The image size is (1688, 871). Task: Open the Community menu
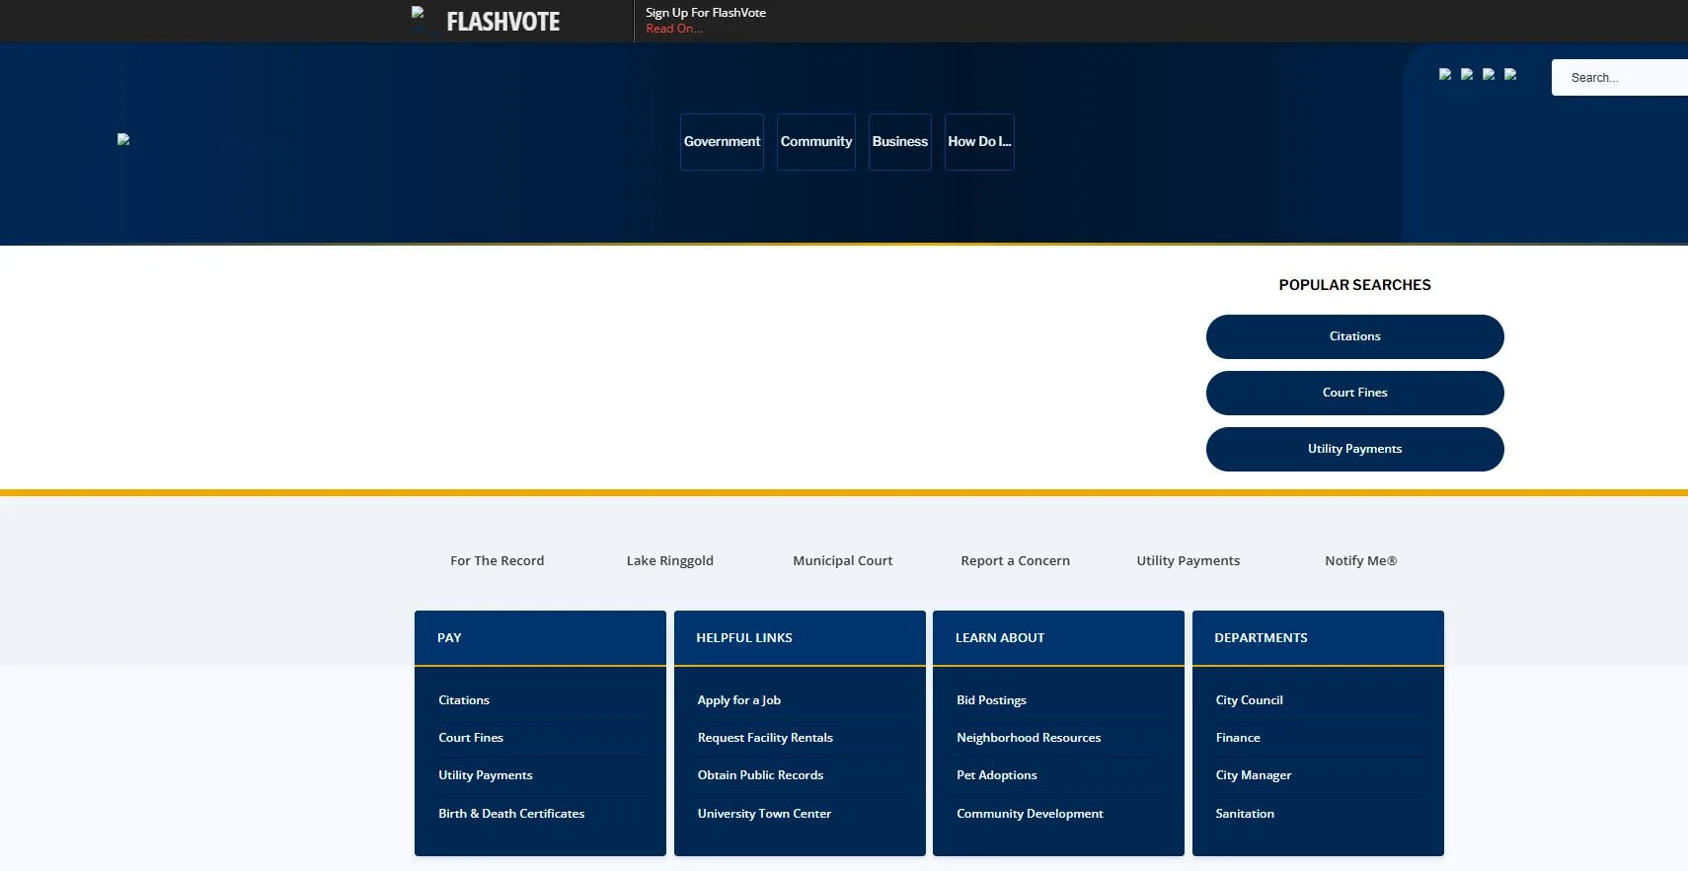point(816,142)
